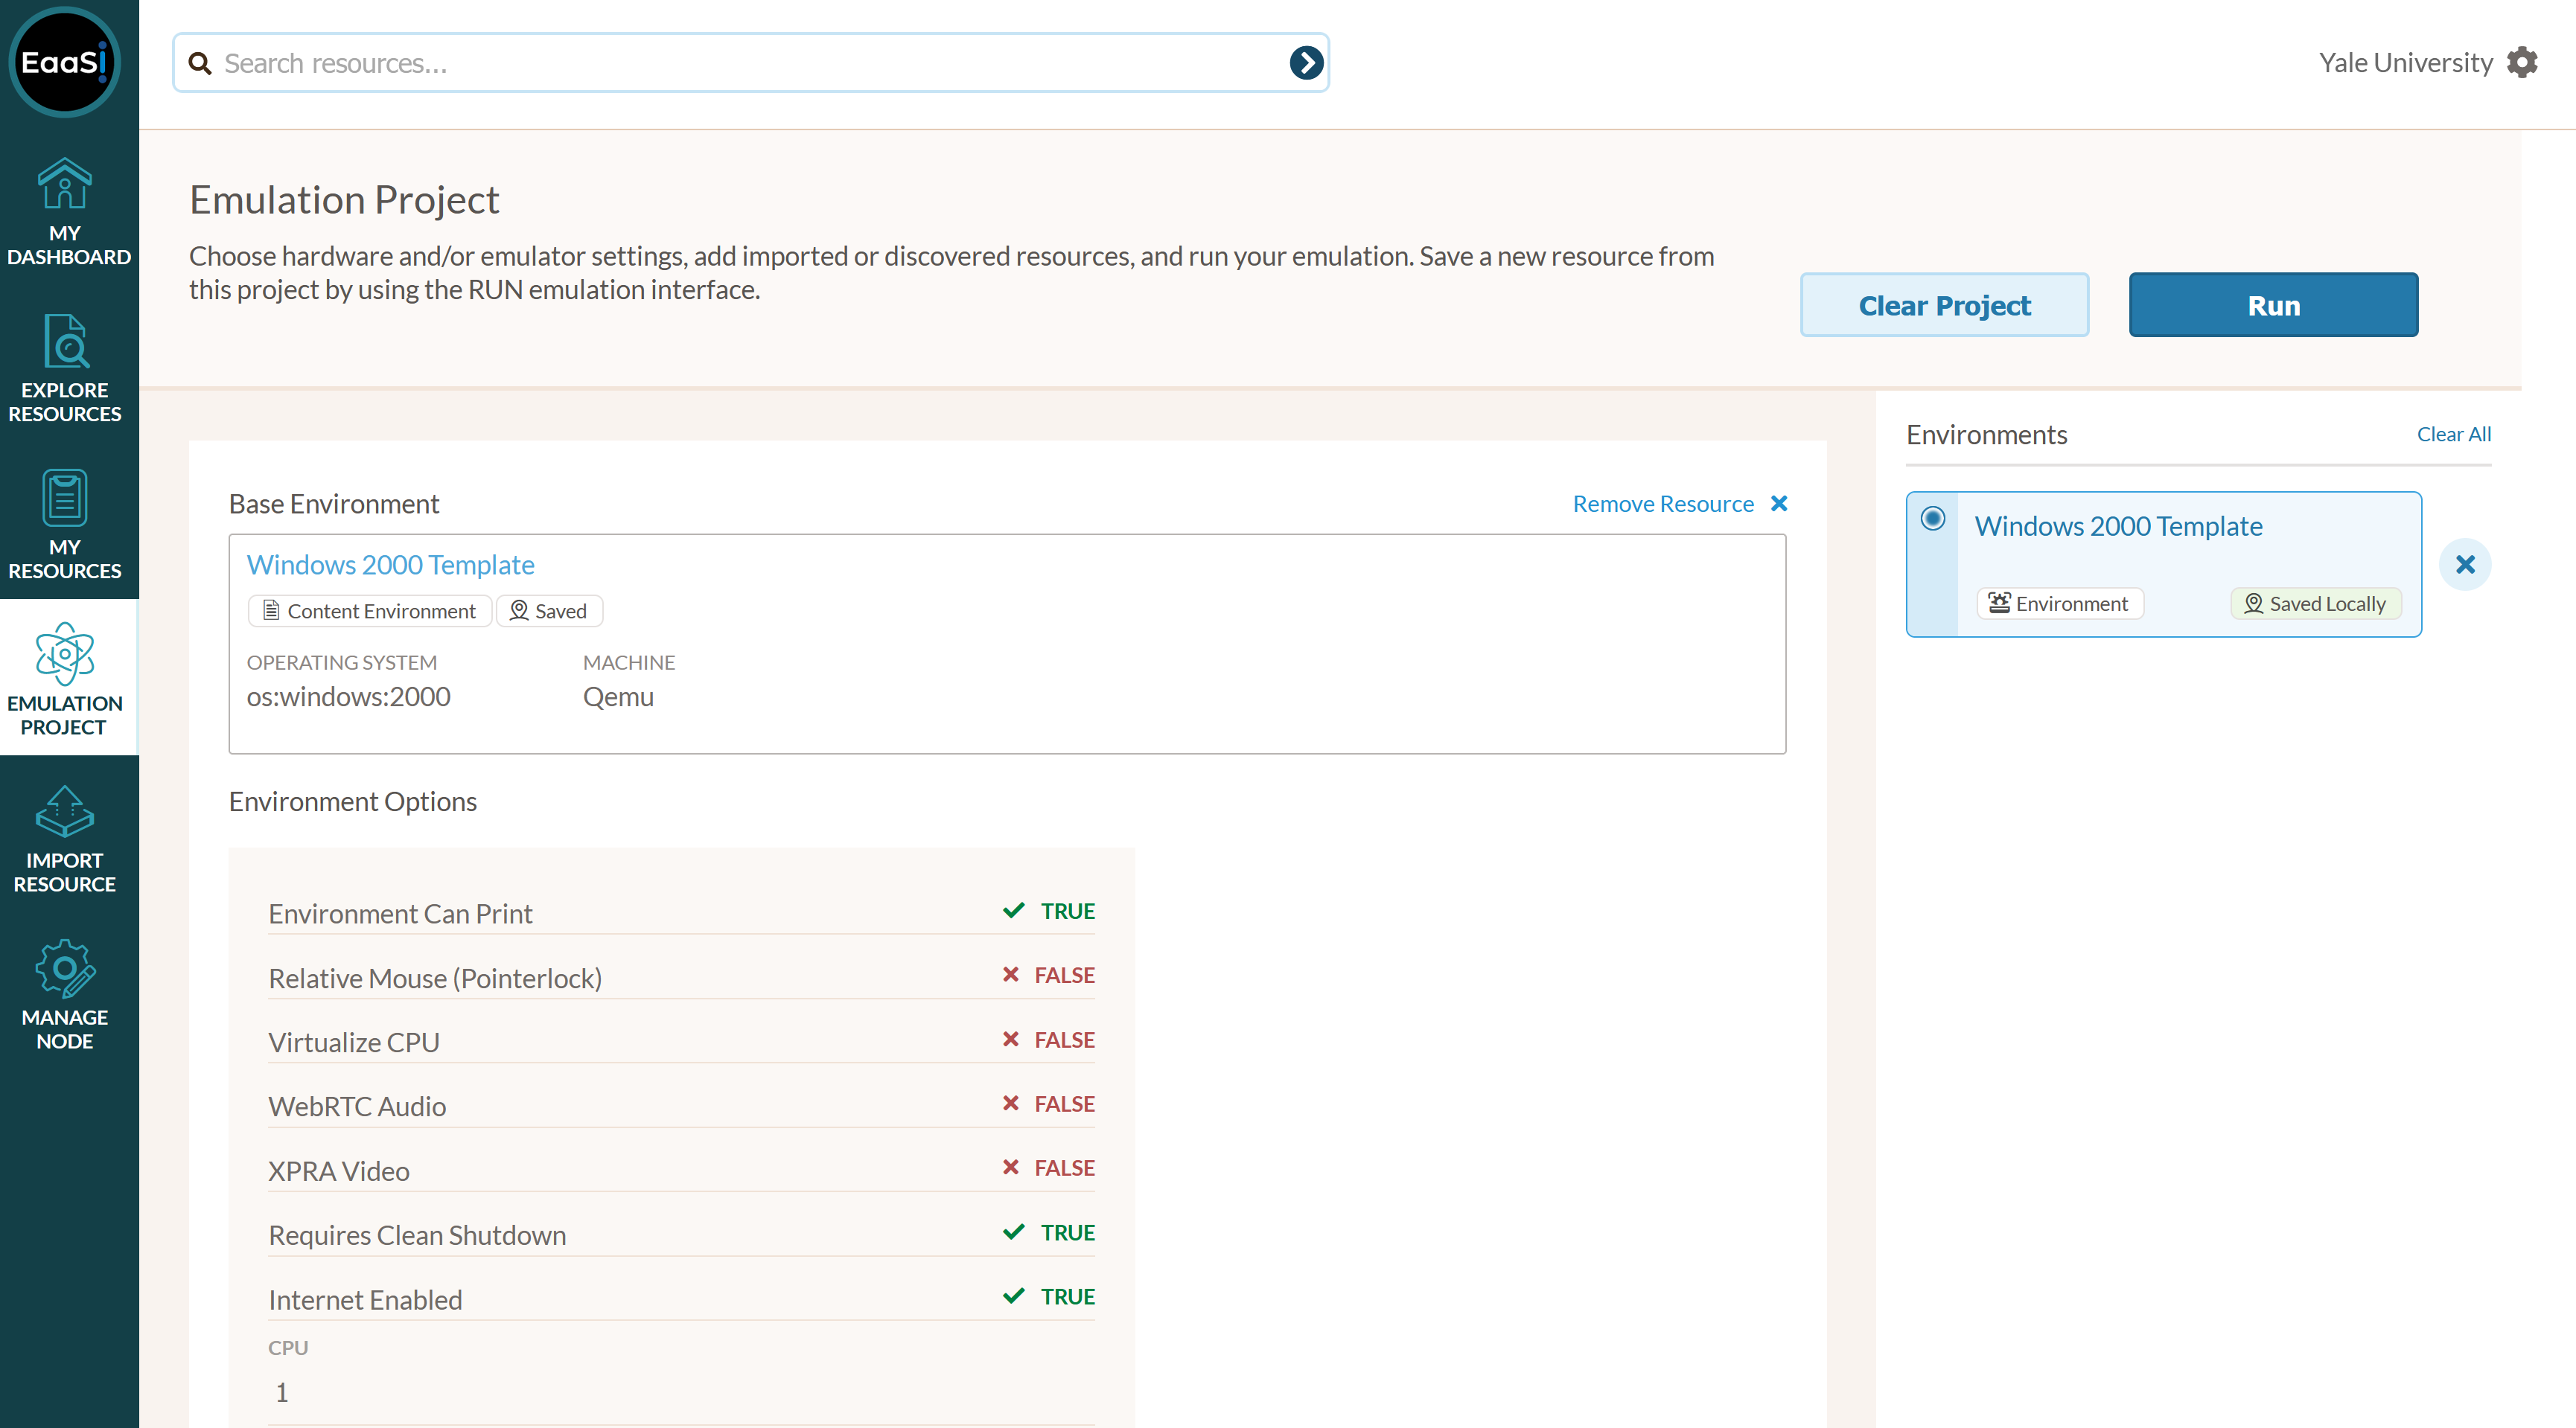The height and width of the screenshot is (1428, 2576).
Task: Click the Clear Project button
Action: click(x=1944, y=305)
